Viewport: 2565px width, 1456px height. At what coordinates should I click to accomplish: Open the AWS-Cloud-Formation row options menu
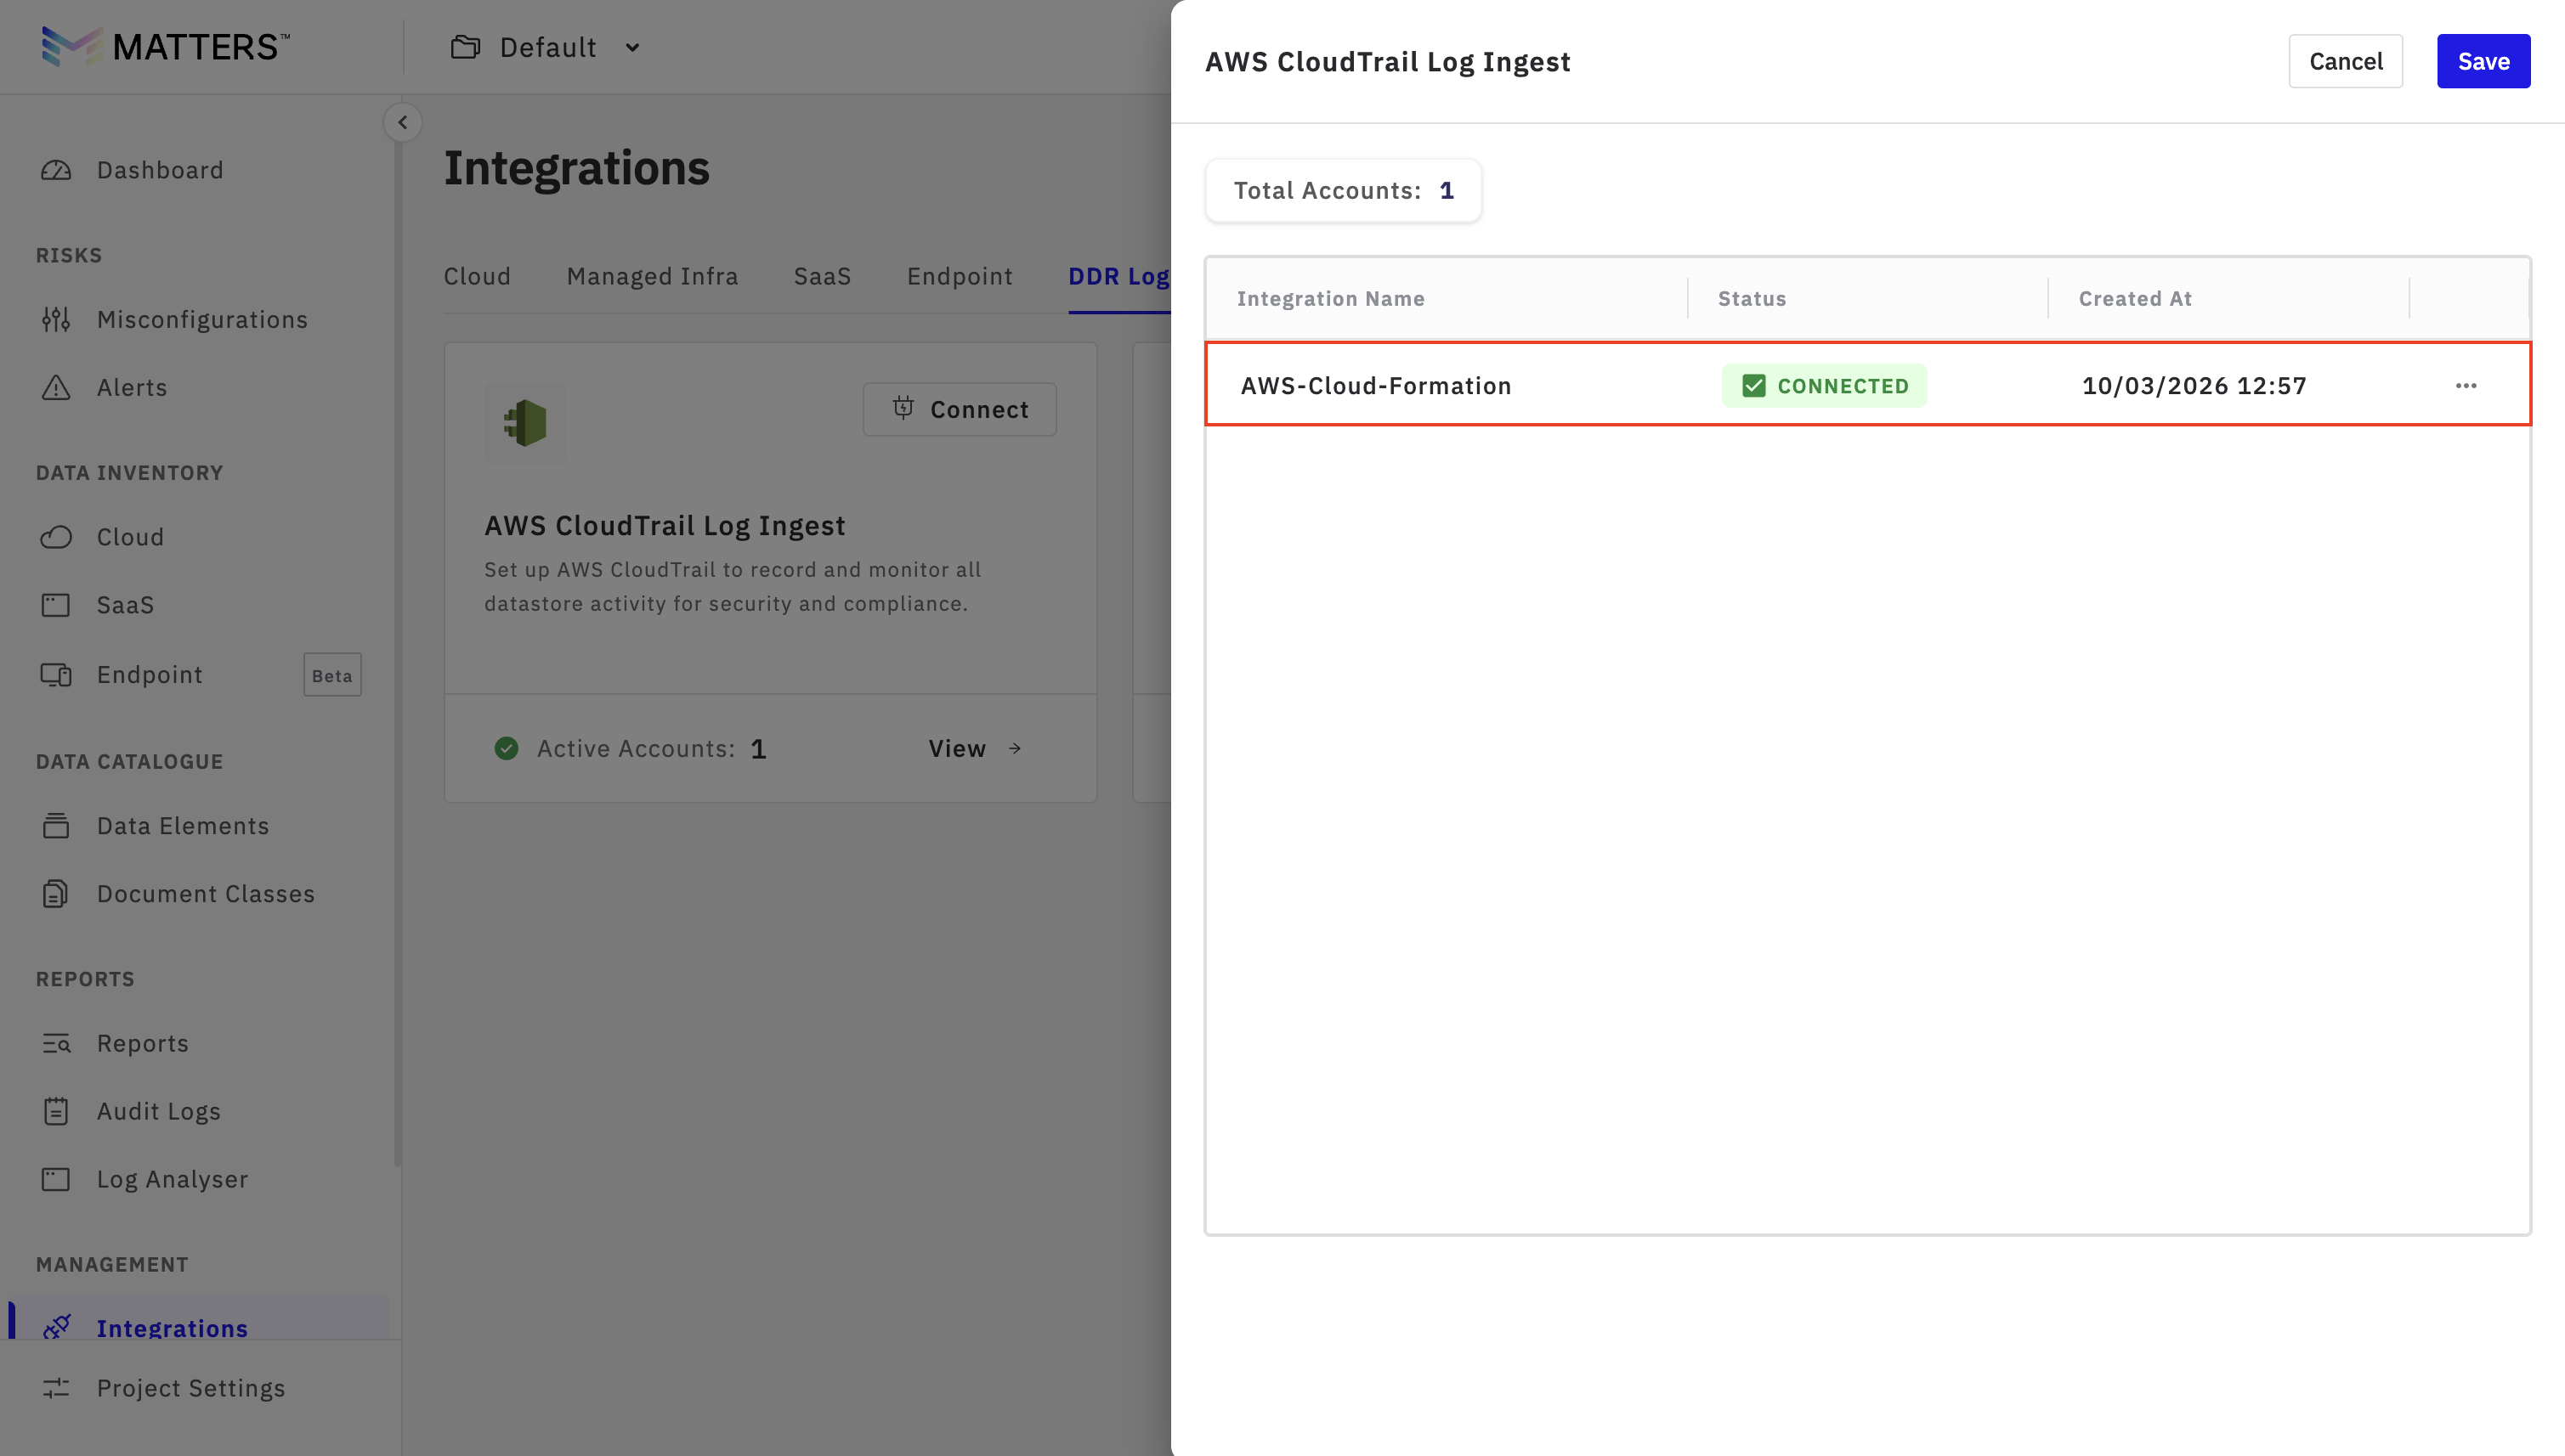(2466, 385)
